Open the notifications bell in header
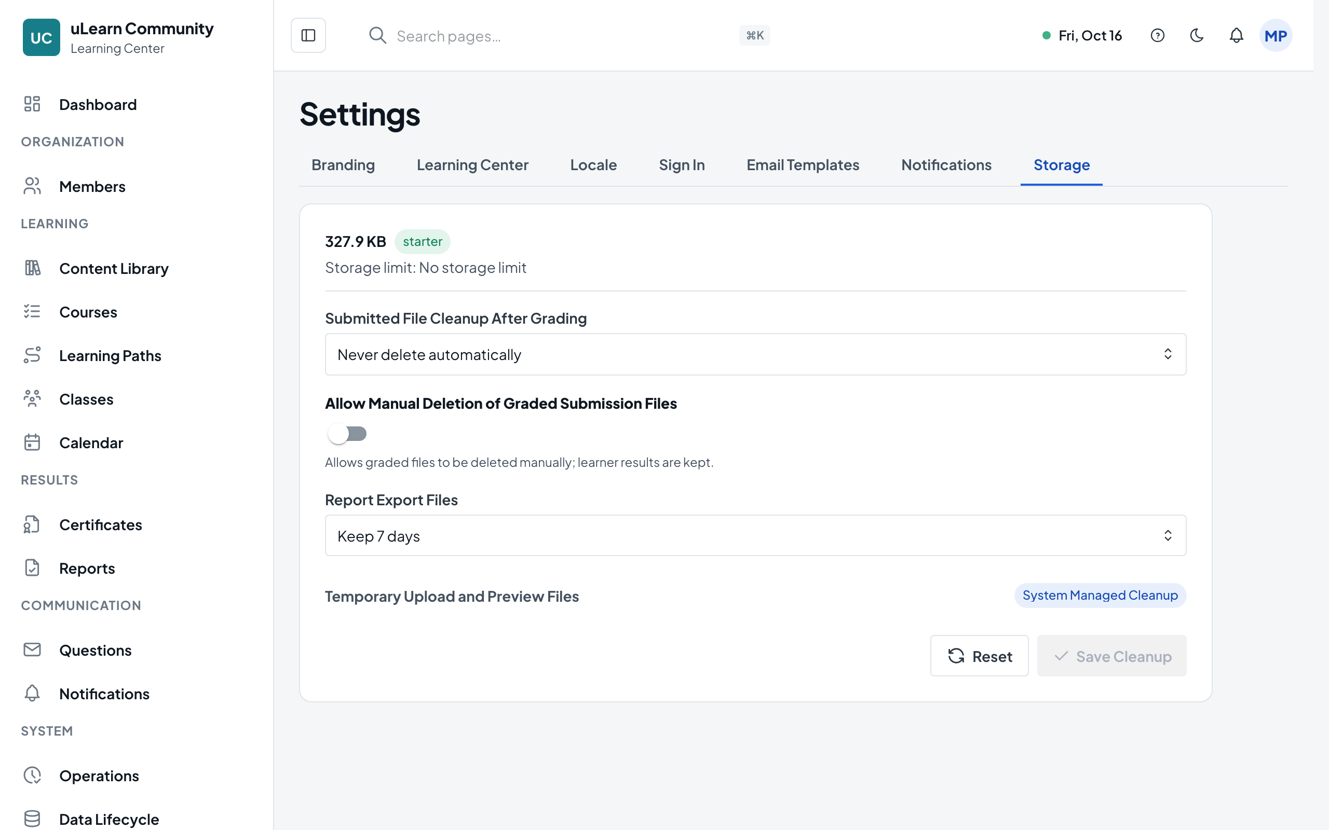This screenshot has height=830, width=1329. pos(1236,35)
